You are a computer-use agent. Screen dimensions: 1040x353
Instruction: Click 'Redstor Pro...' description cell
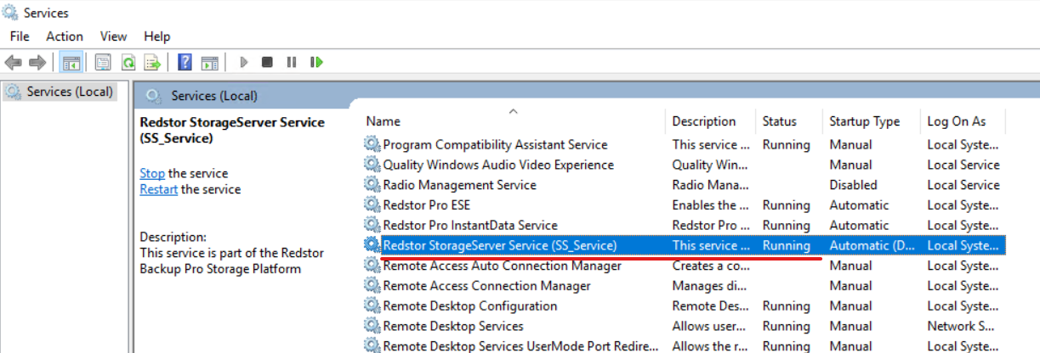tap(711, 225)
